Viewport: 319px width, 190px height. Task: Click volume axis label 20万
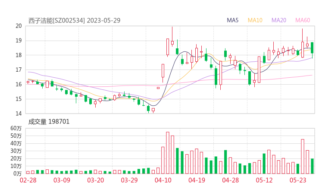[16, 158]
